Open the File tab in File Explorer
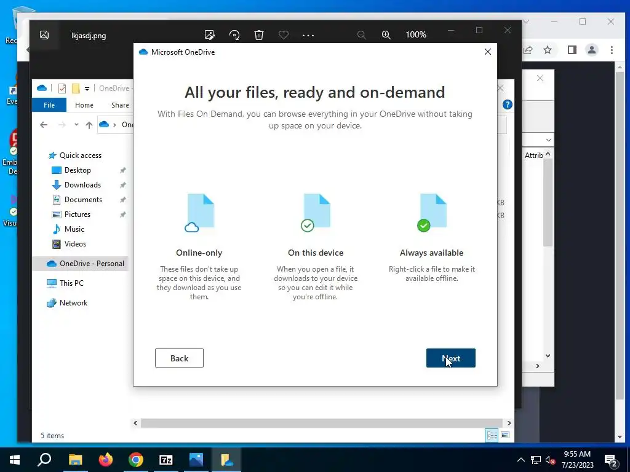The image size is (630, 472). [49, 104]
